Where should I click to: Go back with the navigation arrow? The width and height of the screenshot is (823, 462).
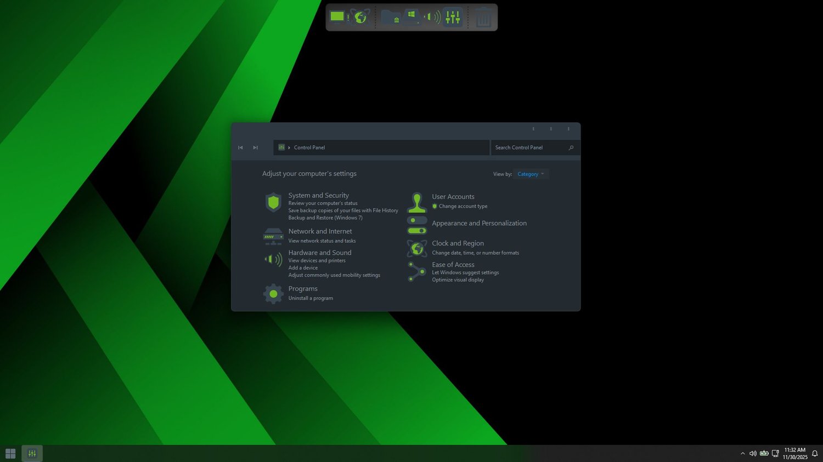tap(240, 147)
